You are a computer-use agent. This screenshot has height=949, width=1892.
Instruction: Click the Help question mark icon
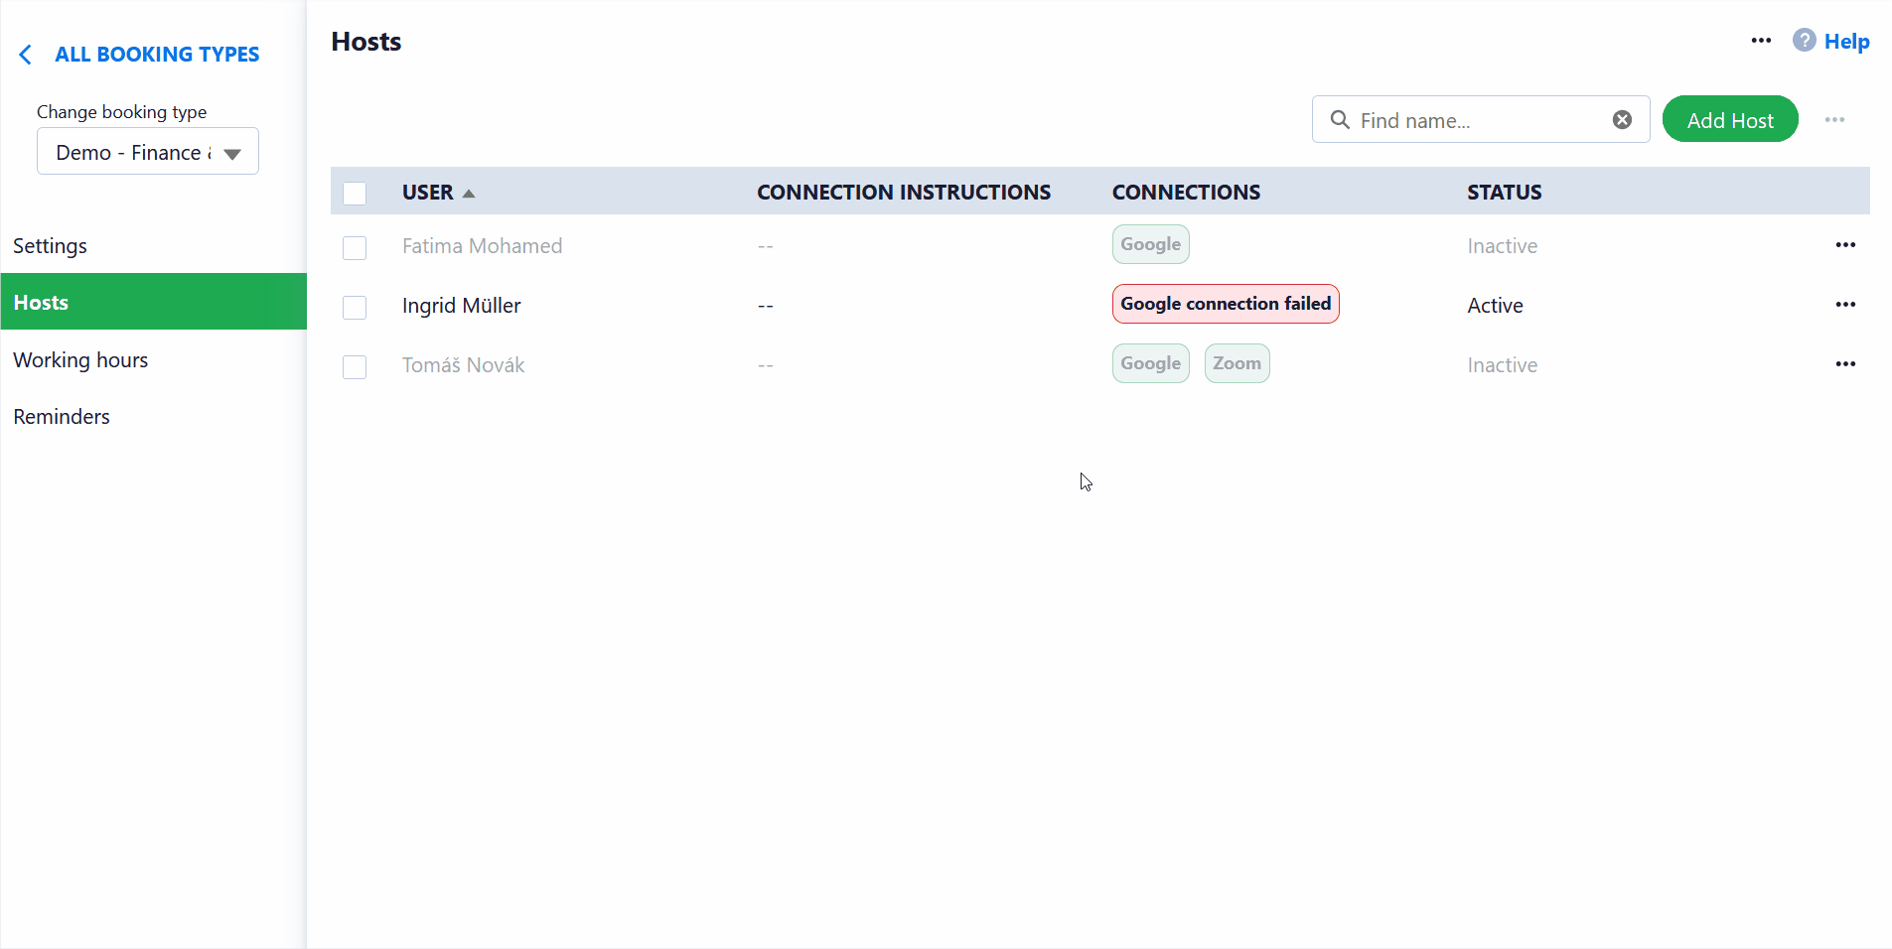(1804, 41)
